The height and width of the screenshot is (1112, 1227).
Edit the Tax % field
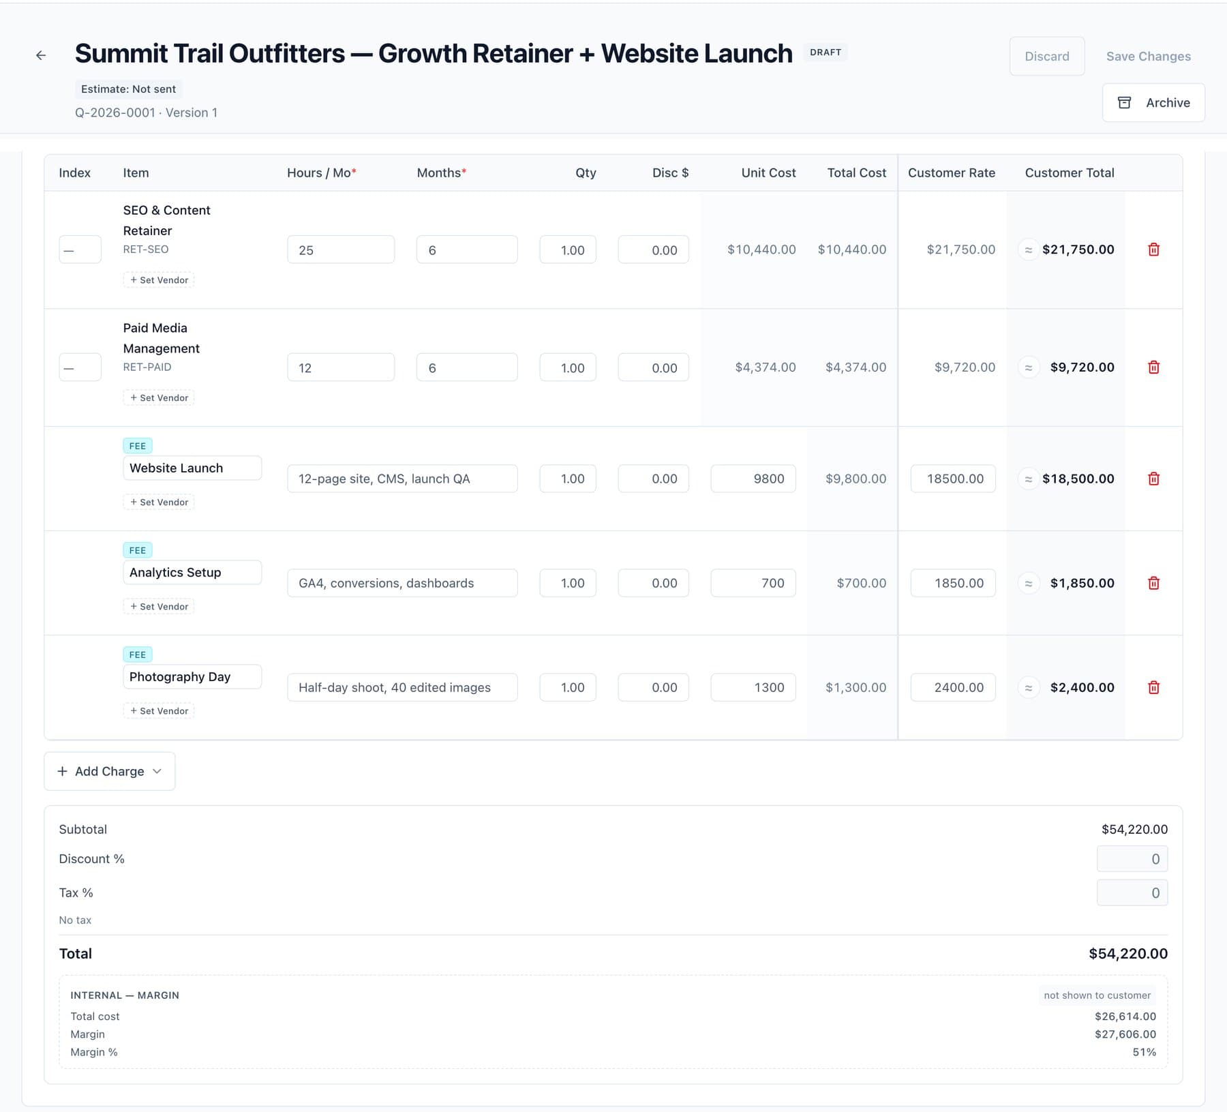[x=1132, y=893]
